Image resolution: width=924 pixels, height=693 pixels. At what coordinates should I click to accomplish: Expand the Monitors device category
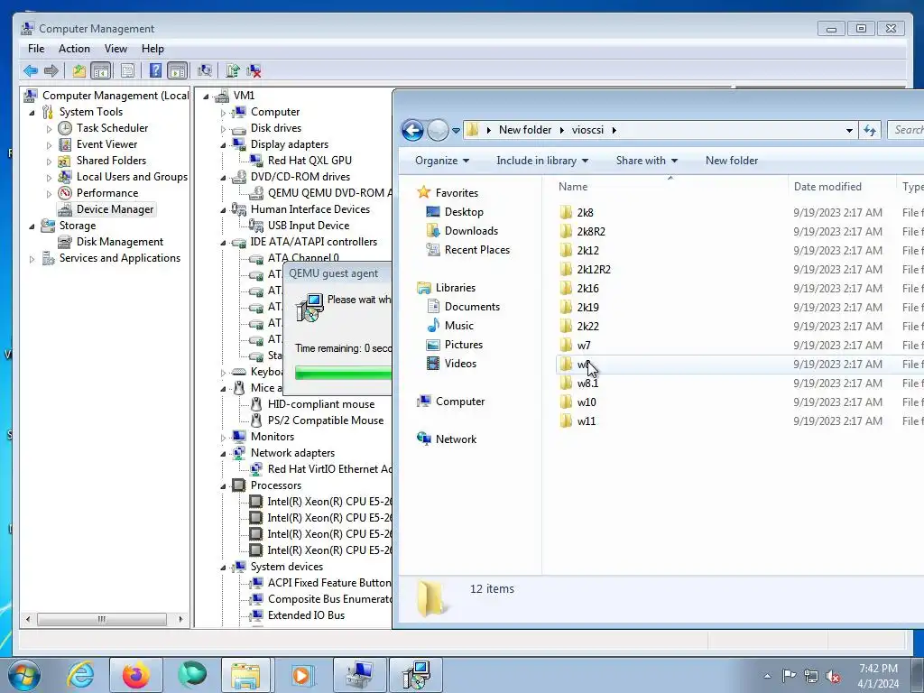[x=224, y=438]
